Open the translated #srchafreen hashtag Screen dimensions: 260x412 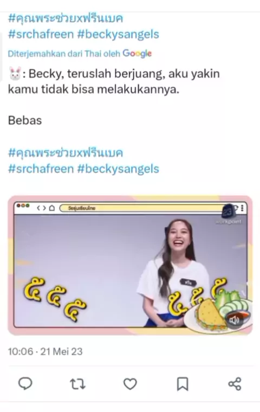[41, 169]
